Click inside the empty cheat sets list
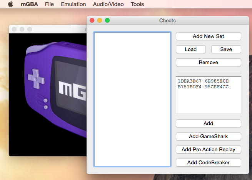The image size is (252, 180). coord(132,99)
